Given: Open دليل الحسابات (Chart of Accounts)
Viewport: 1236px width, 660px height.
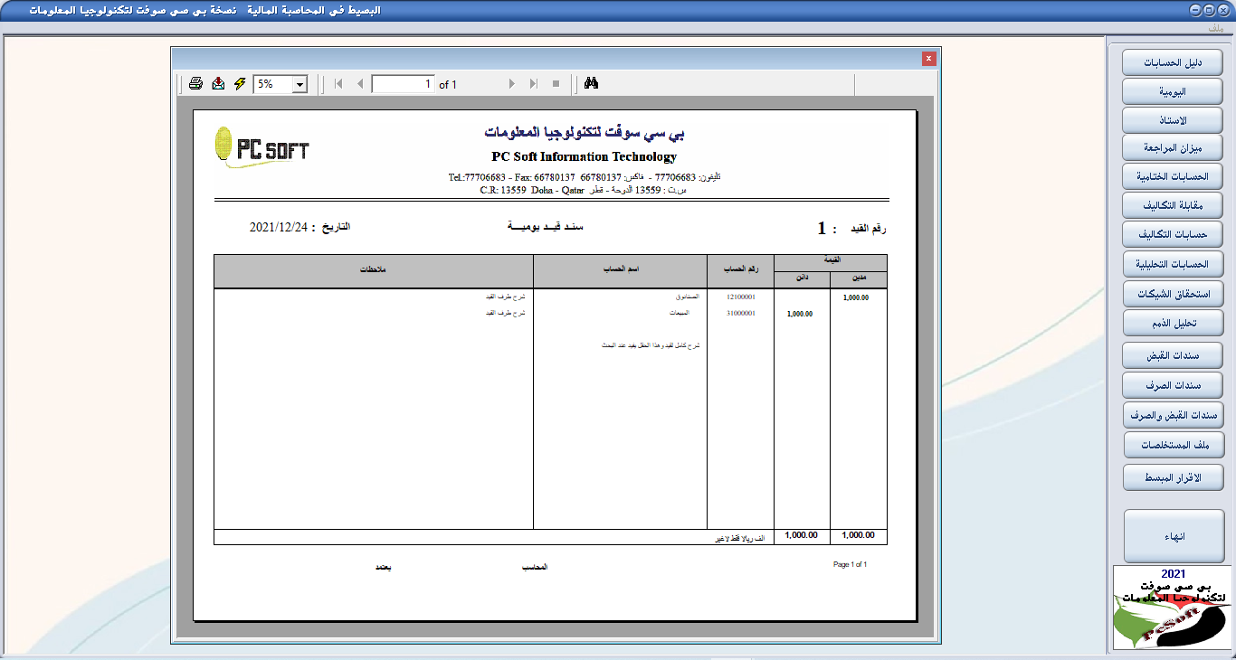Looking at the screenshot, I should 1171,61.
